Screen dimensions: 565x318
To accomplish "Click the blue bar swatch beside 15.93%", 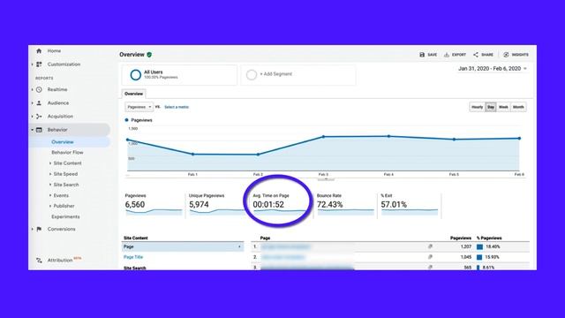I will (479, 257).
